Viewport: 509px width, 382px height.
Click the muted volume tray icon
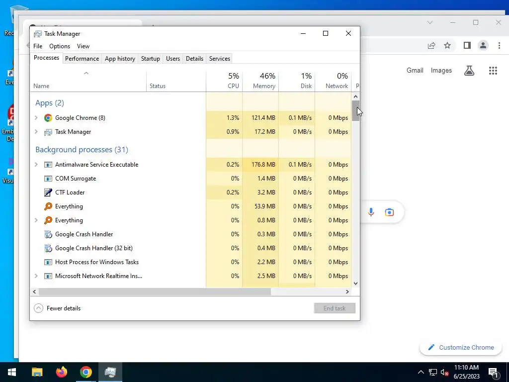(x=445, y=373)
